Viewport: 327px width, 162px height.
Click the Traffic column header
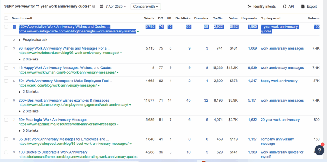coord(218,18)
